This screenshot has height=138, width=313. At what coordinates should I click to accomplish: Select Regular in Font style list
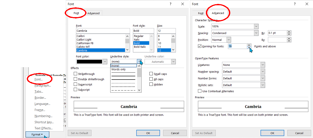pos(141,36)
